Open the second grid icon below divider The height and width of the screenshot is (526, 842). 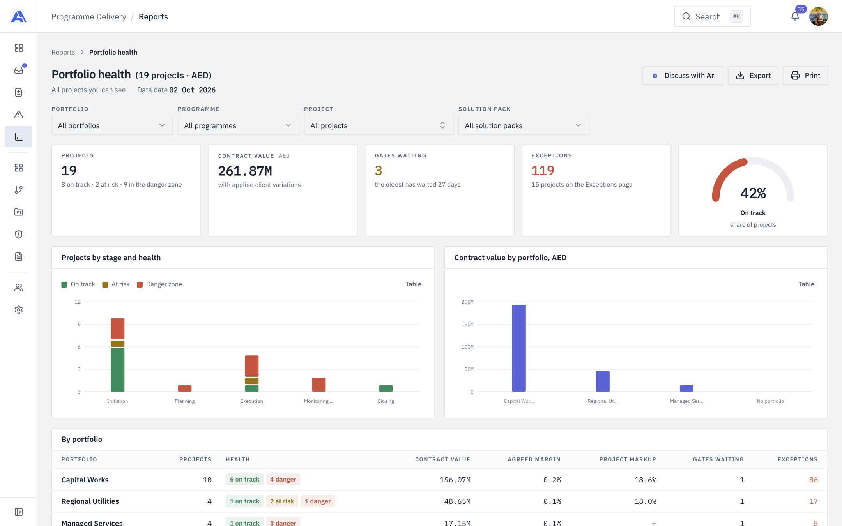pyautogui.click(x=18, y=168)
